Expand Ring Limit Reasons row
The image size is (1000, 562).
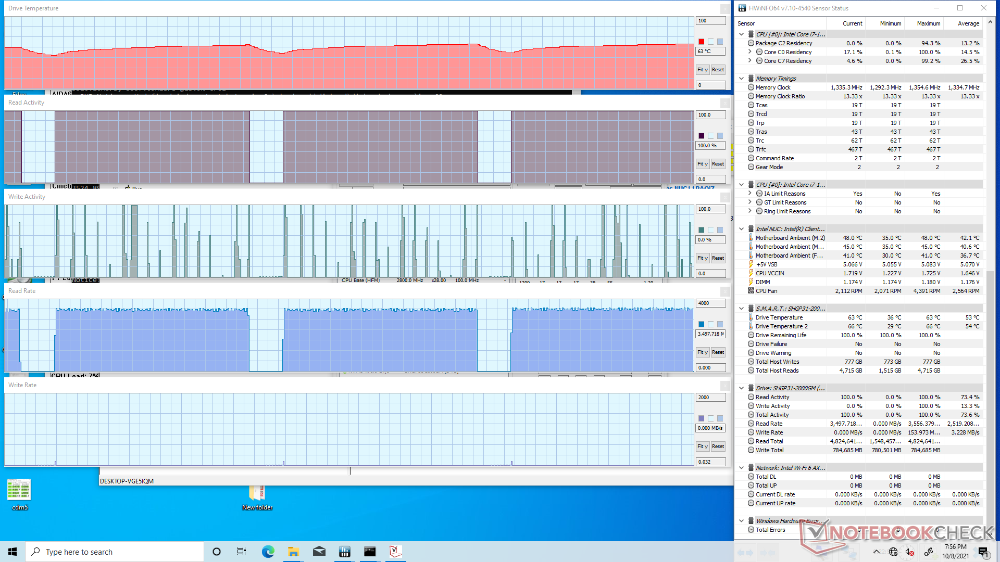(x=749, y=211)
